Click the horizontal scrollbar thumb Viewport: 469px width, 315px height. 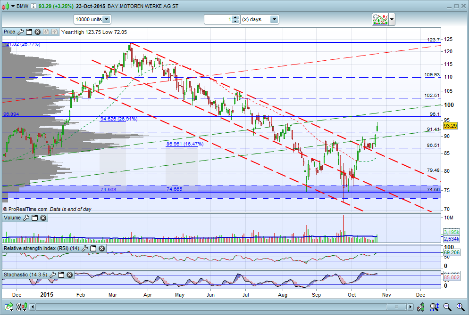(396, 307)
